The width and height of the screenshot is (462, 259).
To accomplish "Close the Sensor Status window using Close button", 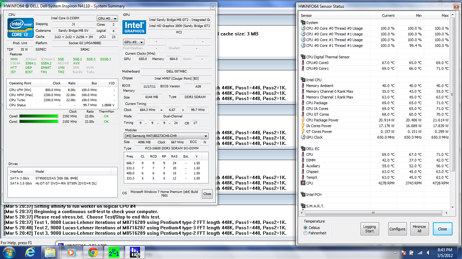I will tap(442, 229).
